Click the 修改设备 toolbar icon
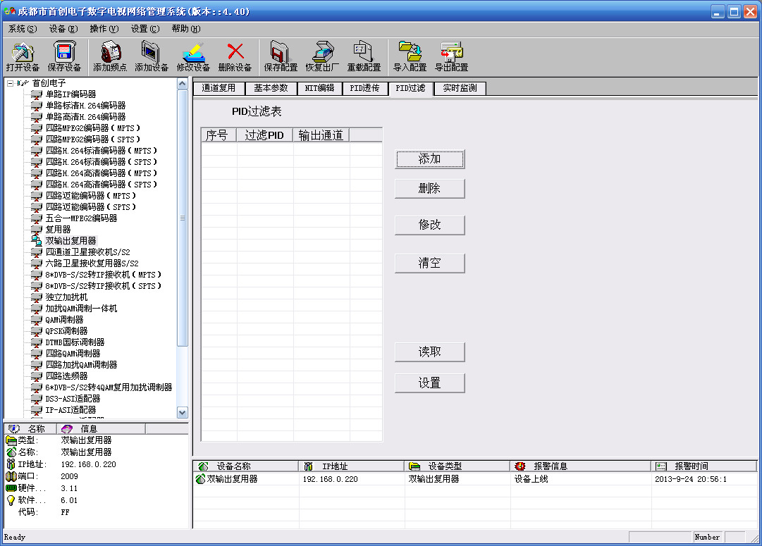The height and width of the screenshot is (546, 762). click(x=193, y=52)
